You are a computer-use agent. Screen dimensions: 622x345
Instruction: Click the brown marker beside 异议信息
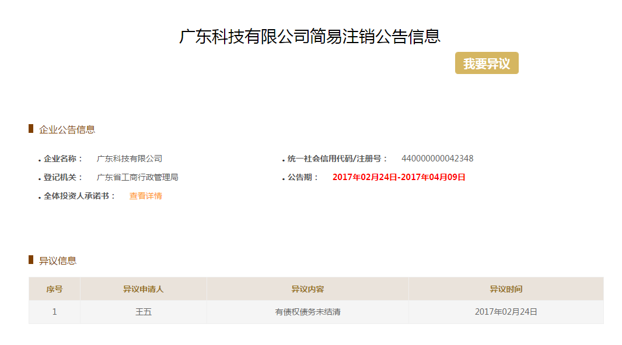31,260
